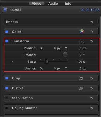Viewport: 101px width, 117px height.
Task: Enable the Stabilization checkbox
Action: point(7,98)
